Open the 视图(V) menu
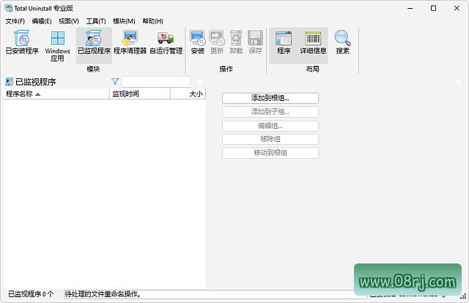The height and width of the screenshot is (303, 469). [x=69, y=21]
